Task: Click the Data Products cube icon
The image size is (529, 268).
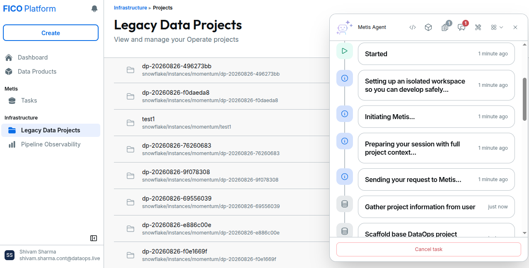Action: 9,72
